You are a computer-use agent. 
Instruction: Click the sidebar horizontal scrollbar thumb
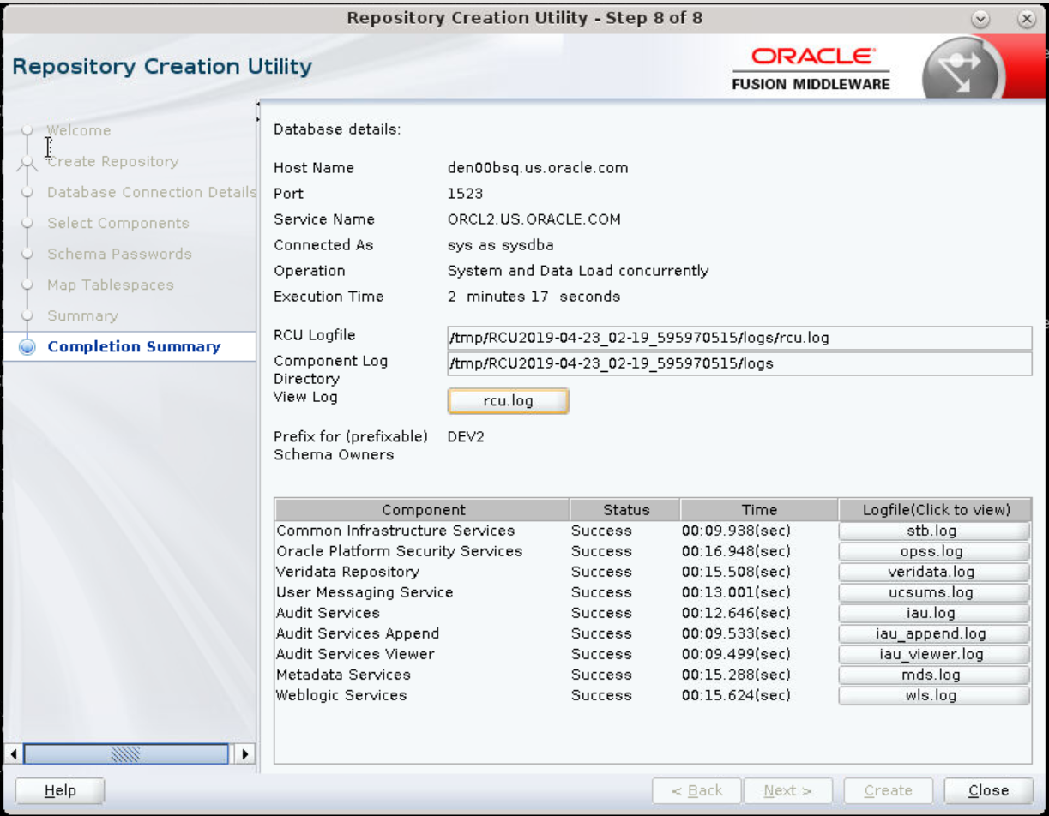(x=126, y=754)
